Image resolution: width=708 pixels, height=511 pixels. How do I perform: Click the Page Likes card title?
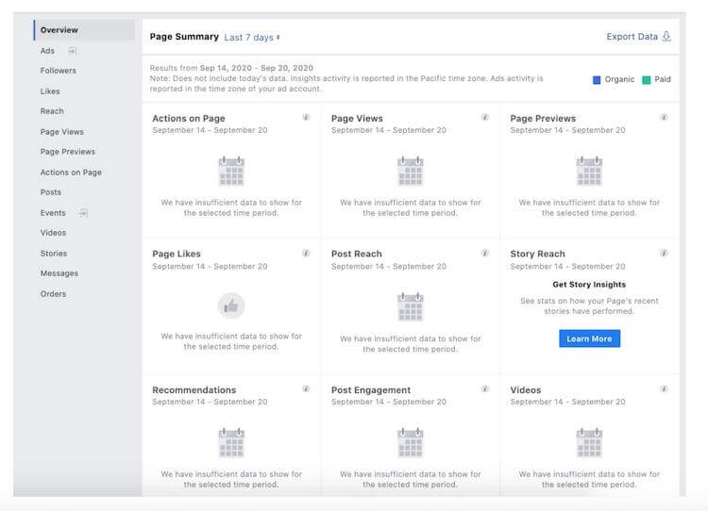[x=177, y=254]
